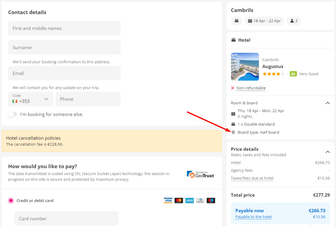
Task: Click into the Card number field
Action: pos(66,218)
